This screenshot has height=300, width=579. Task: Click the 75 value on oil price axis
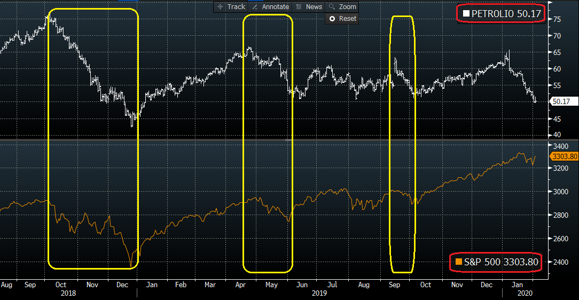click(x=557, y=20)
